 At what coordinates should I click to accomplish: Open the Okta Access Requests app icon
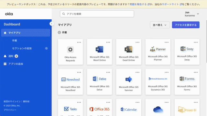coord(70,50)
